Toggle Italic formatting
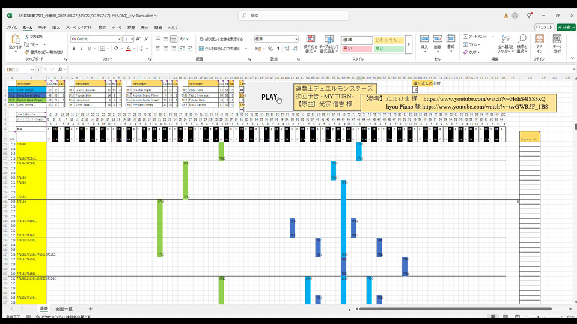577x324 pixels. click(x=81, y=49)
